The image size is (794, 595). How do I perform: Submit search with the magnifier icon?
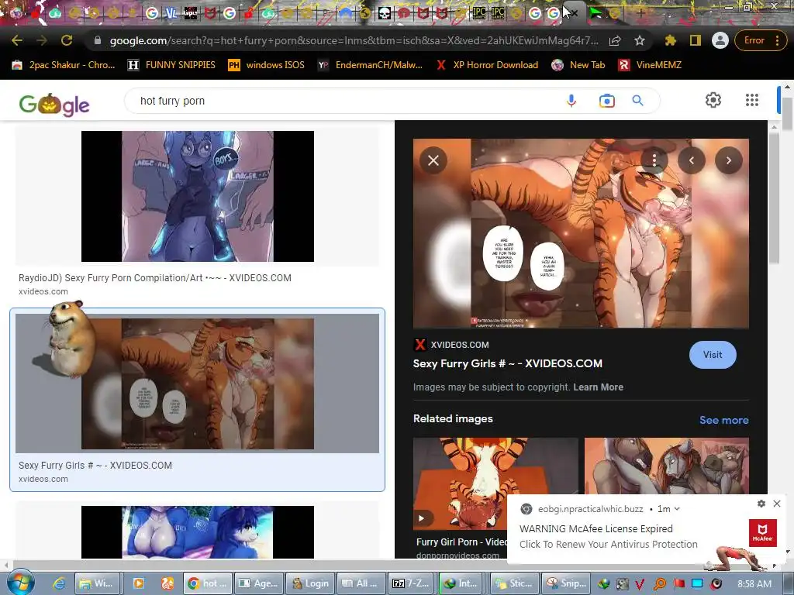638,101
